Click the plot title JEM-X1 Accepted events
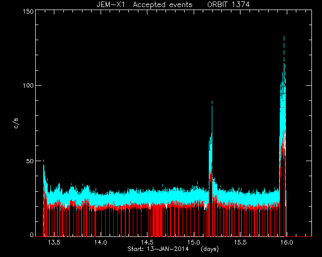Image resolution: width=322 pixels, height=257 pixels. click(x=144, y=5)
